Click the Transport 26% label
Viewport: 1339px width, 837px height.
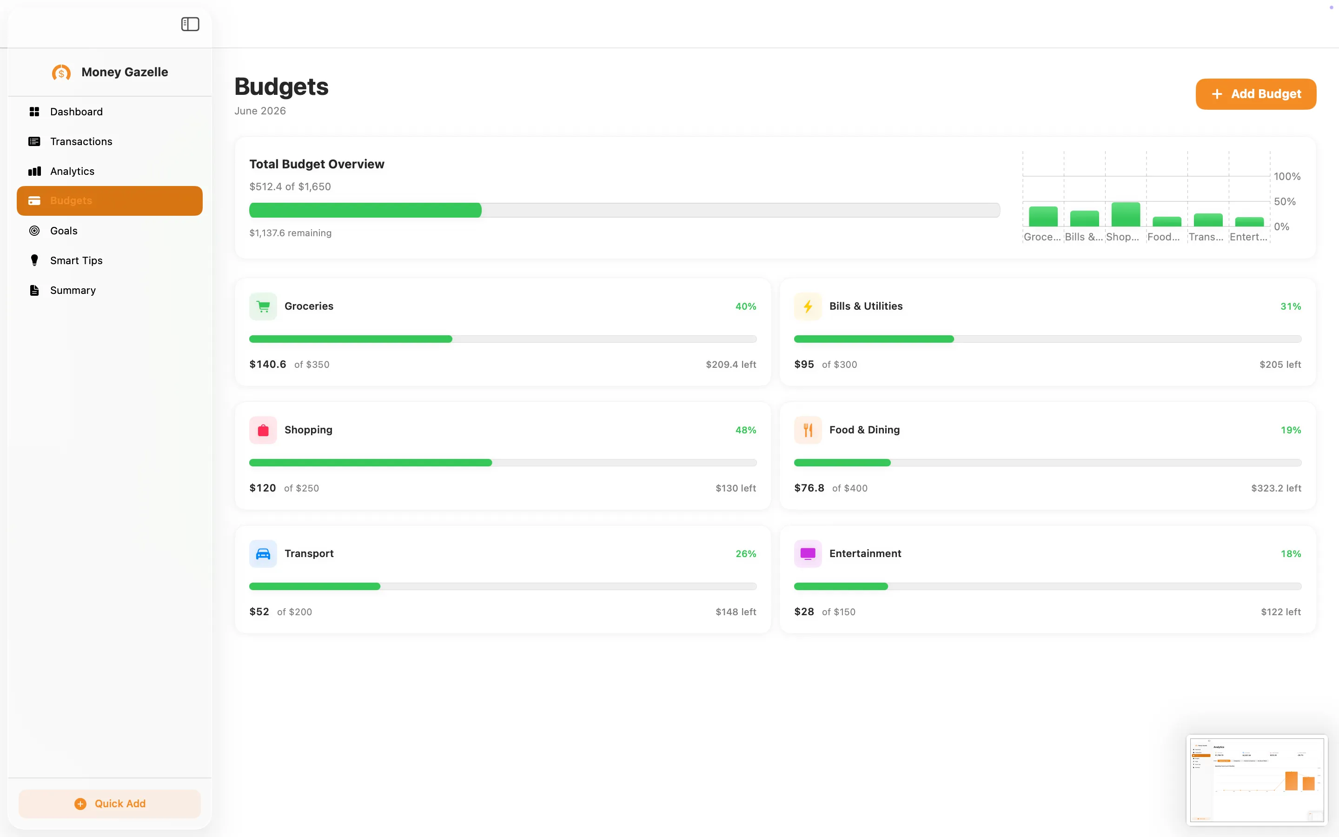tap(745, 554)
